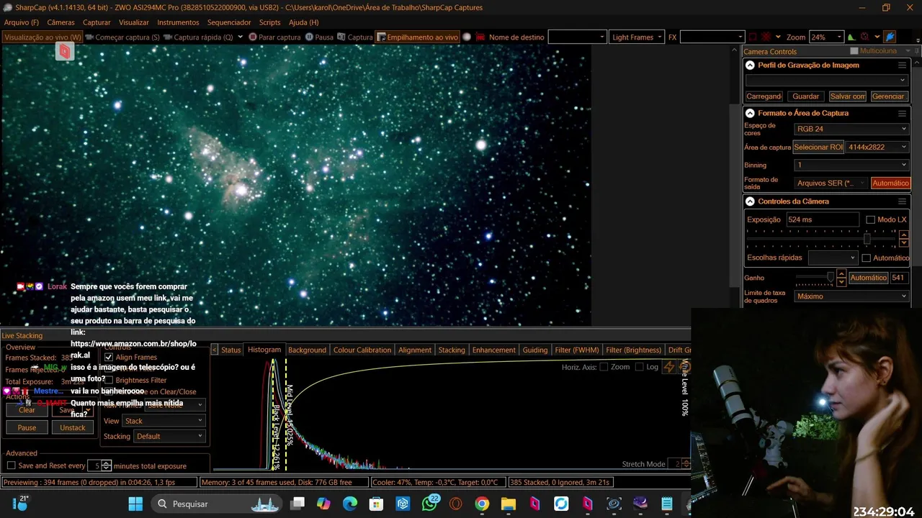Image resolution: width=922 pixels, height=518 pixels.
Task: Open the Limite de taxa de quadros dropdown
Action: 851,296
